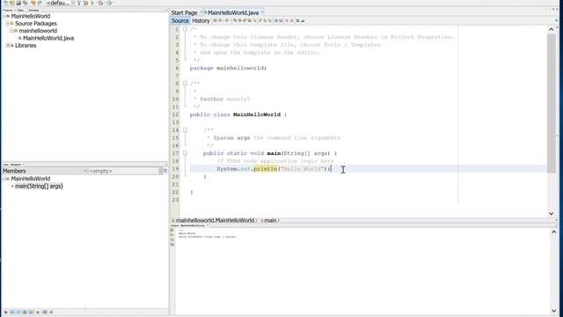
Task: Select MainHelloWorld.java in project tree
Action: [x=48, y=38]
